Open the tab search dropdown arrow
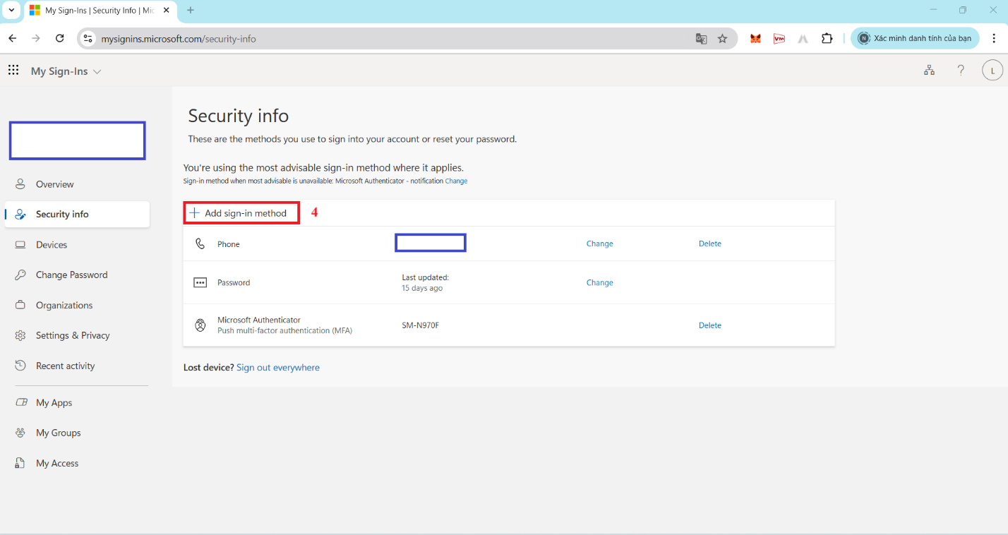 coord(11,10)
